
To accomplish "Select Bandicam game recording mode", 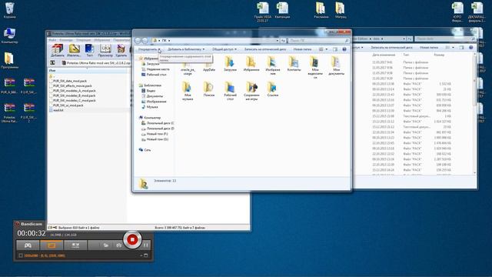I will (x=28, y=245).
